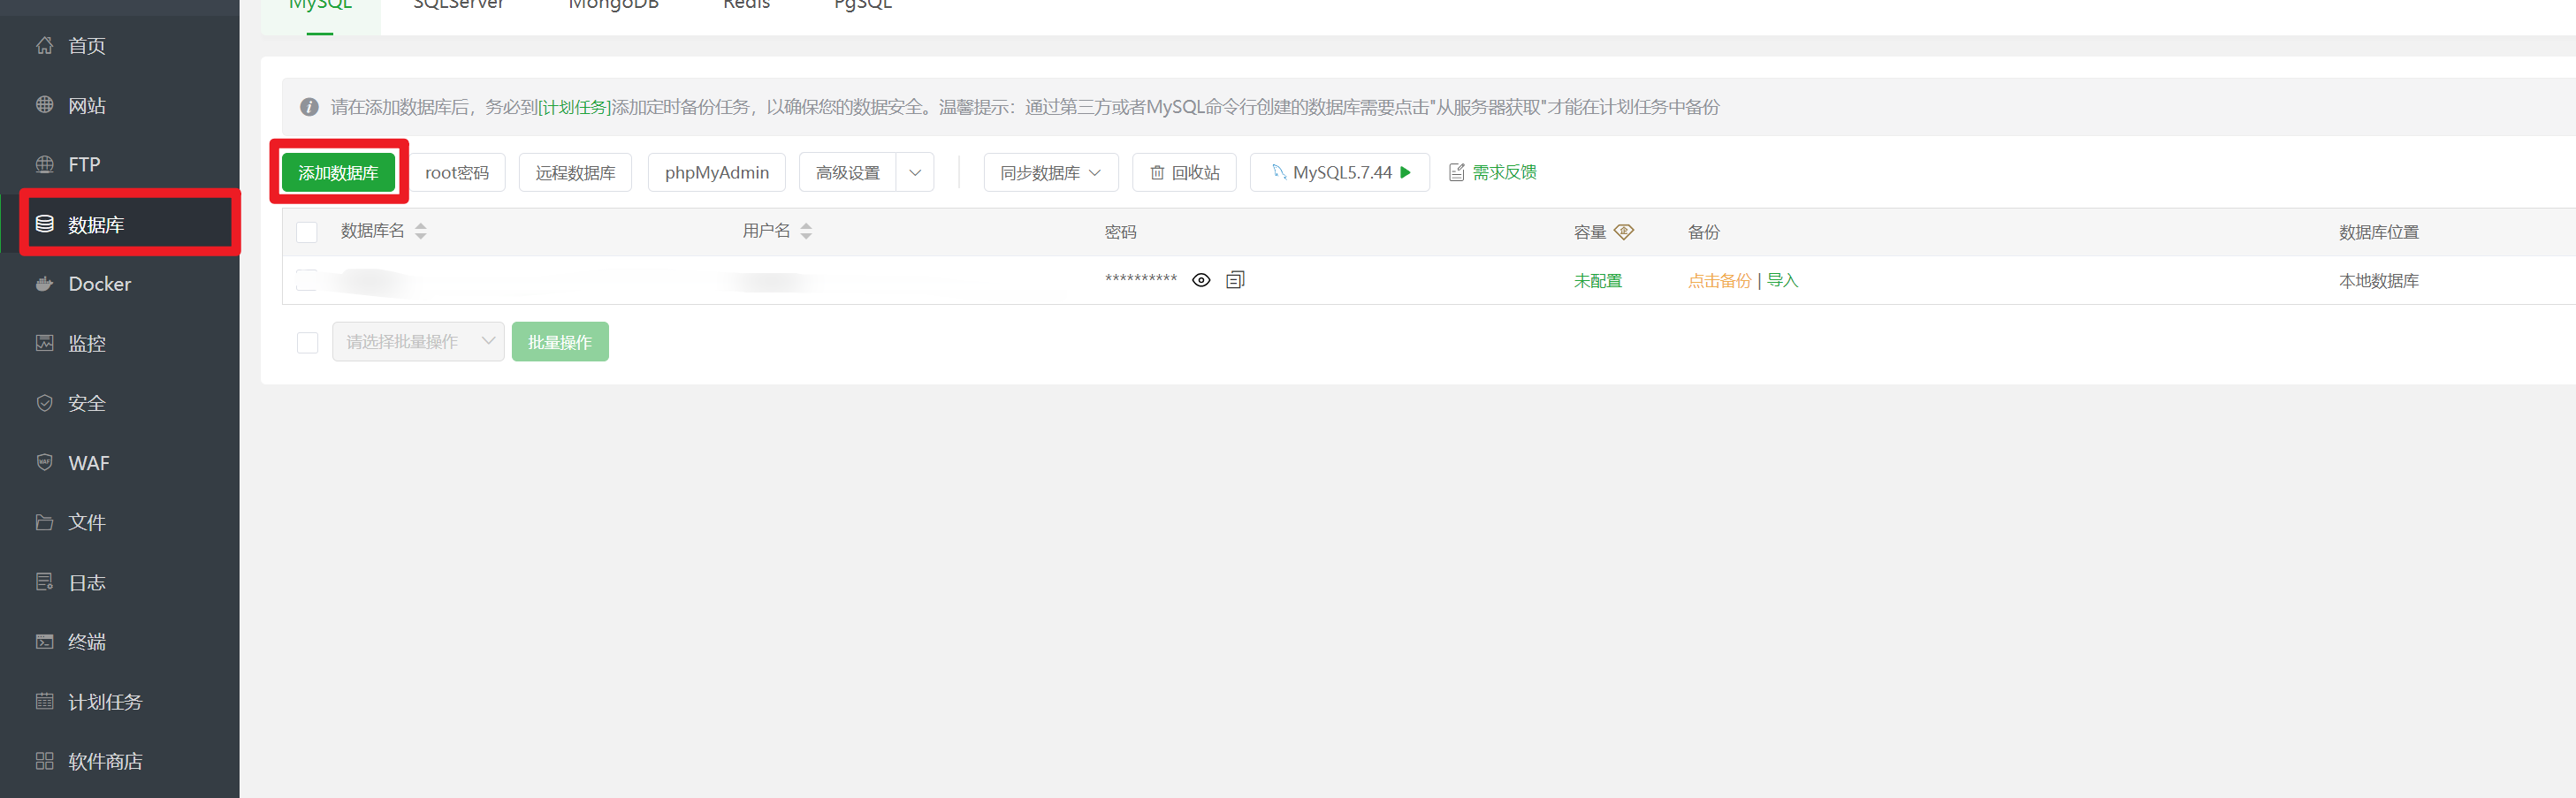Open the 终端 sidebar item

[x=120, y=642]
